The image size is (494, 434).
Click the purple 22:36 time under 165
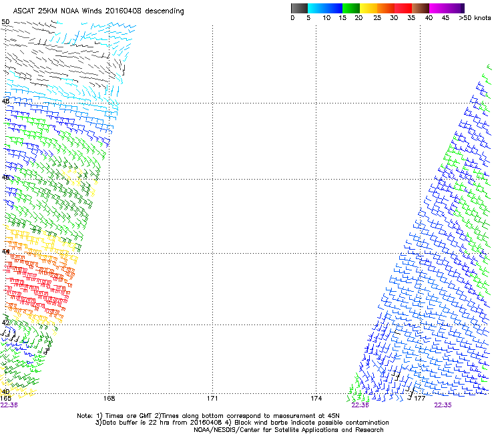pos(9,405)
